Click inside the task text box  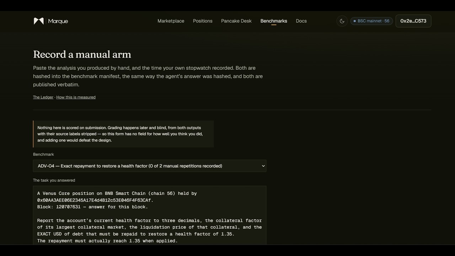150,215
